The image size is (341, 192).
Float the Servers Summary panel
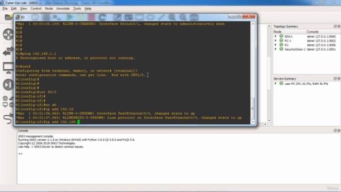coord(335,78)
